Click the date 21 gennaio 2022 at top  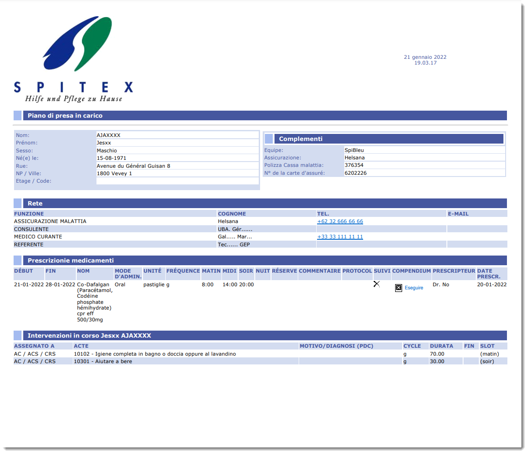click(425, 57)
